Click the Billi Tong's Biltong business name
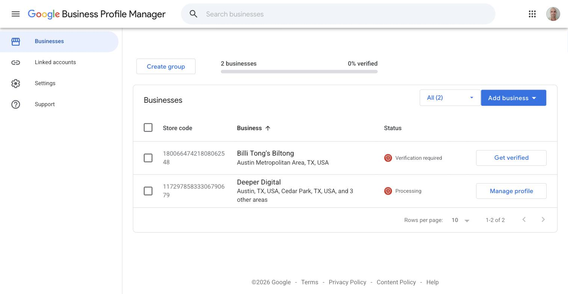Image resolution: width=568 pixels, height=294 pixels. 265,153
